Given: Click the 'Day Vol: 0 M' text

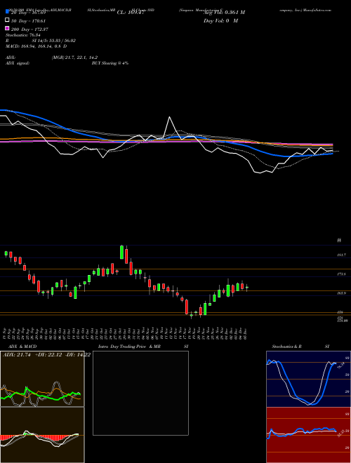Looking at the screenshot, I should [220, 21].
